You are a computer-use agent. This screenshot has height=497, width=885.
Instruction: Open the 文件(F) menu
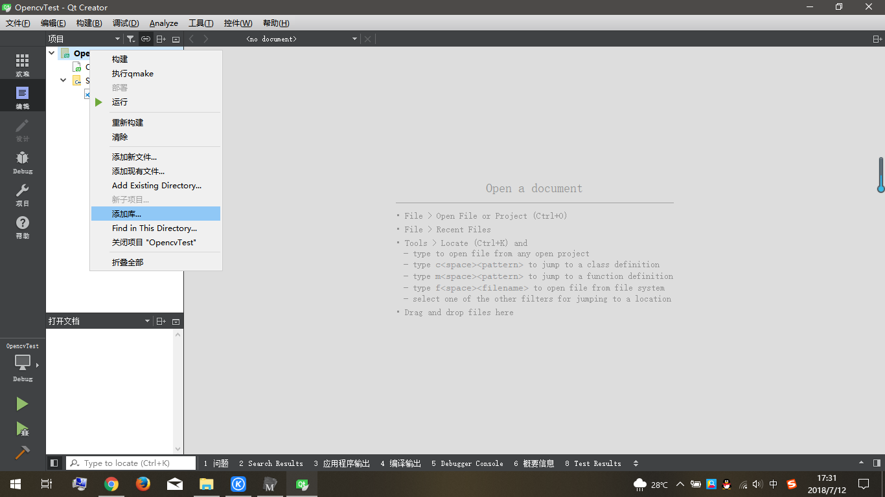tap(18, 23)
